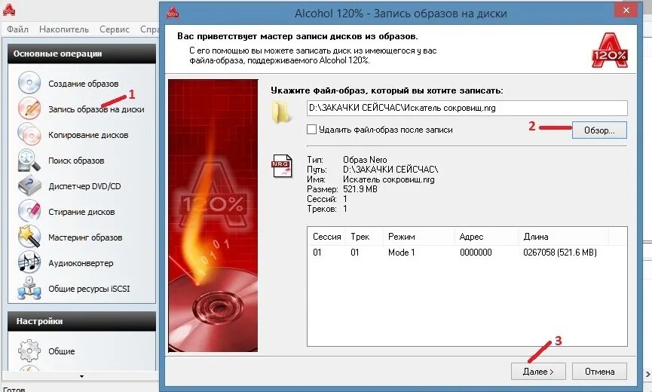Click the Обзор... browse button

coord(599,130)
